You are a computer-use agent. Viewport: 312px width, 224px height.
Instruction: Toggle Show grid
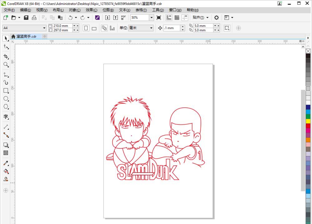pyautogui.click(x=177, y=18)
